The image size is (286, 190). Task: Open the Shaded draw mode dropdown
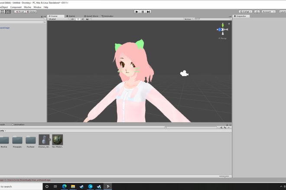(59, 19)
